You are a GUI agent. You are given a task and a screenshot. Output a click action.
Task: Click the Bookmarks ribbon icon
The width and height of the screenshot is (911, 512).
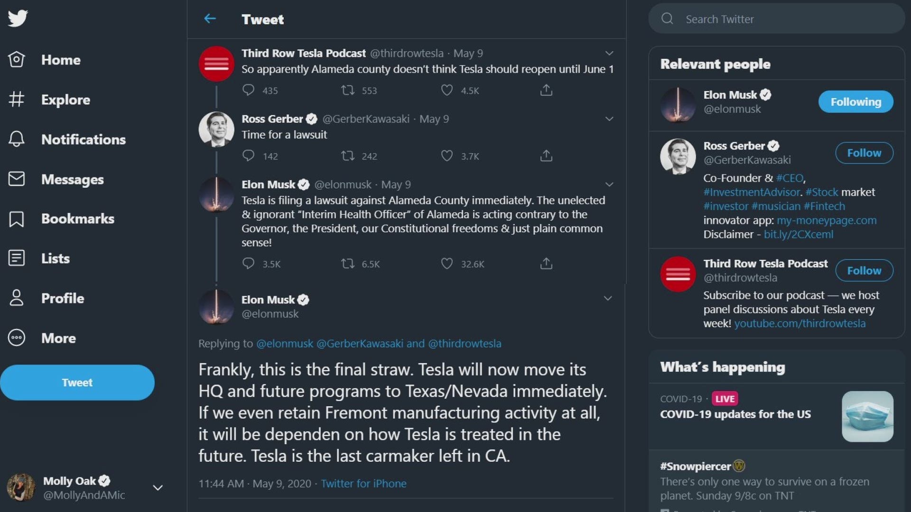(x=16, y=218)
